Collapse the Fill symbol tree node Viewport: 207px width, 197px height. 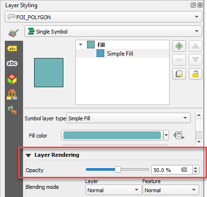[x=81, y=45]
